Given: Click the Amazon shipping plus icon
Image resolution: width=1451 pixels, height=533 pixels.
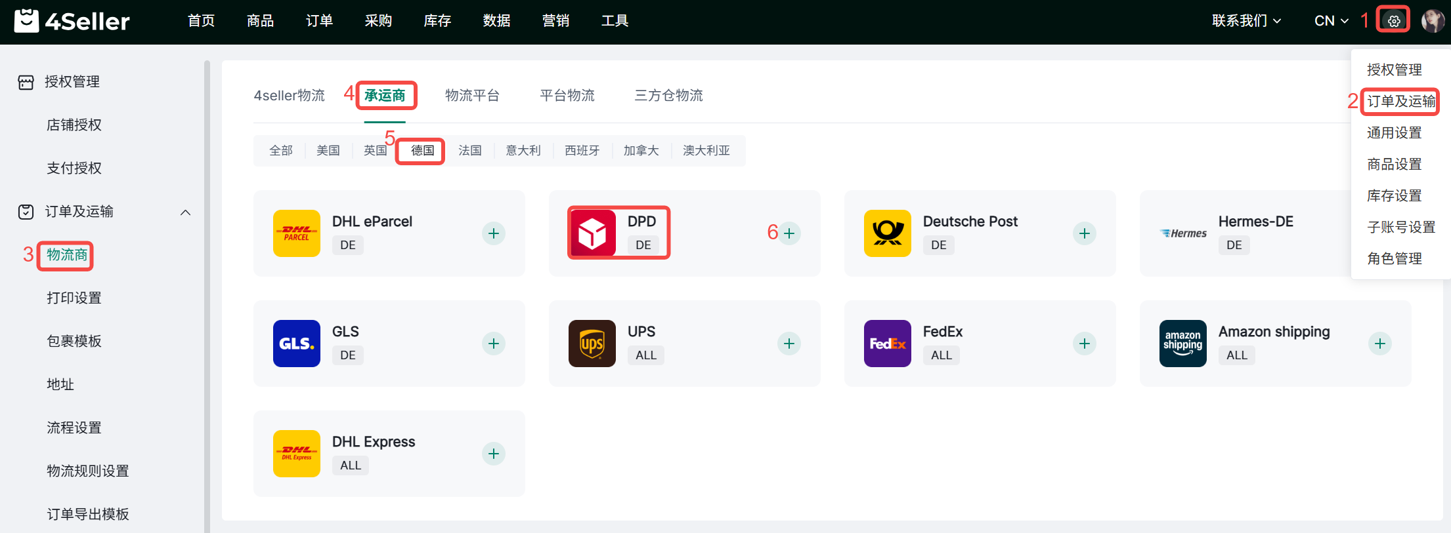Looking at the screenshot, I should (1380, 344).
